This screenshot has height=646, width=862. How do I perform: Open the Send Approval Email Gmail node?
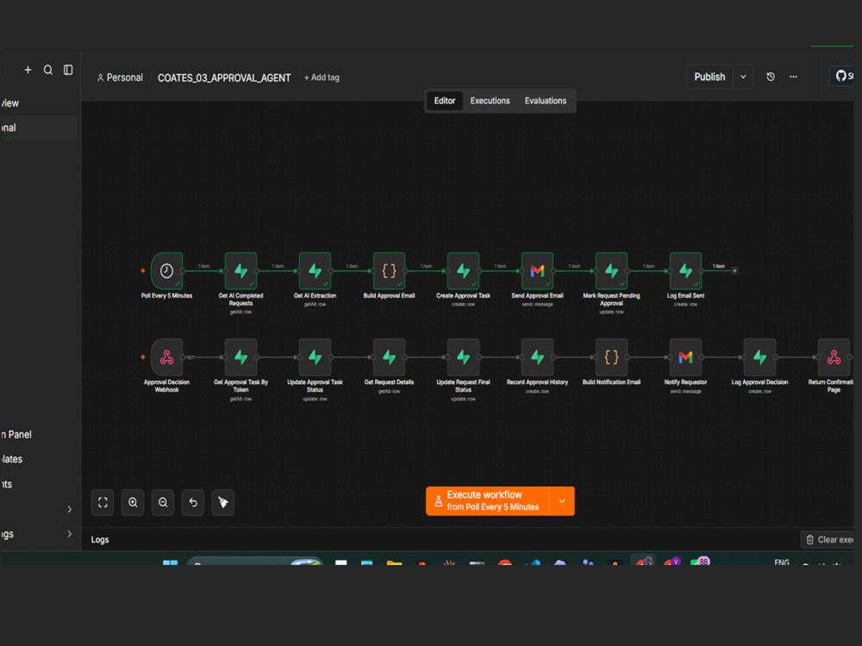click(x=537, y=270)
